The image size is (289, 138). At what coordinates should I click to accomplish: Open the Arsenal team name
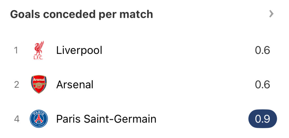75,85
